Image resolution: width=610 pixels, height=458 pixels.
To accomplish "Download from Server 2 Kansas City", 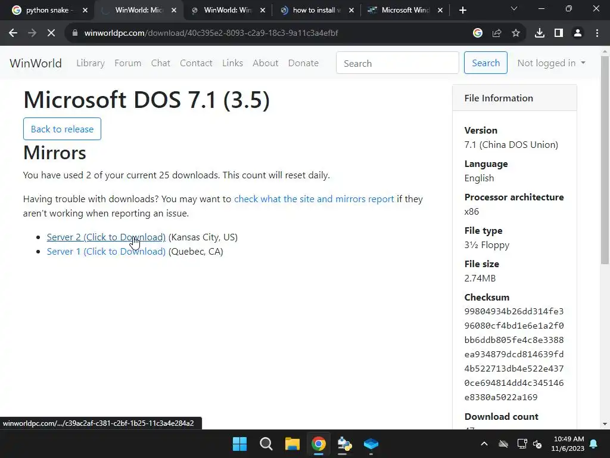I will coord(106,237).
